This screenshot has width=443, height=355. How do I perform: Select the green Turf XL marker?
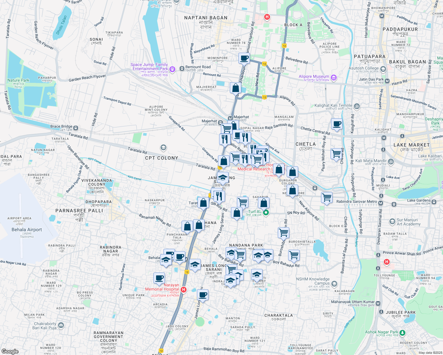[x=265, y=213]
